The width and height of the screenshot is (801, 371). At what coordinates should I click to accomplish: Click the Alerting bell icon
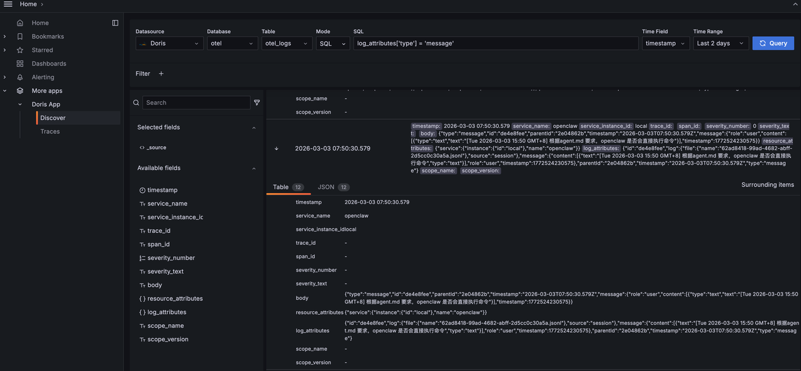(x=20, y=77)
